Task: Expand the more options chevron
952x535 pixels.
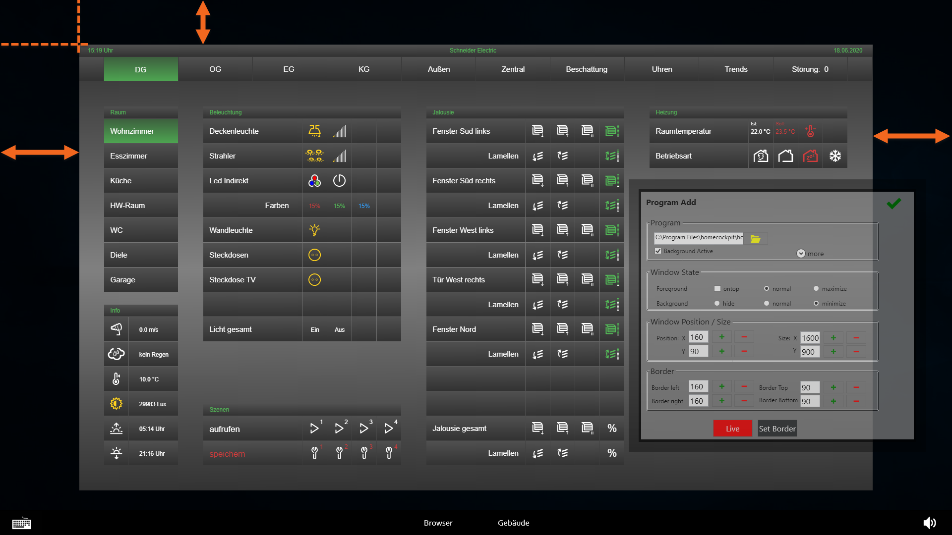Action: [x=801, y=254]
